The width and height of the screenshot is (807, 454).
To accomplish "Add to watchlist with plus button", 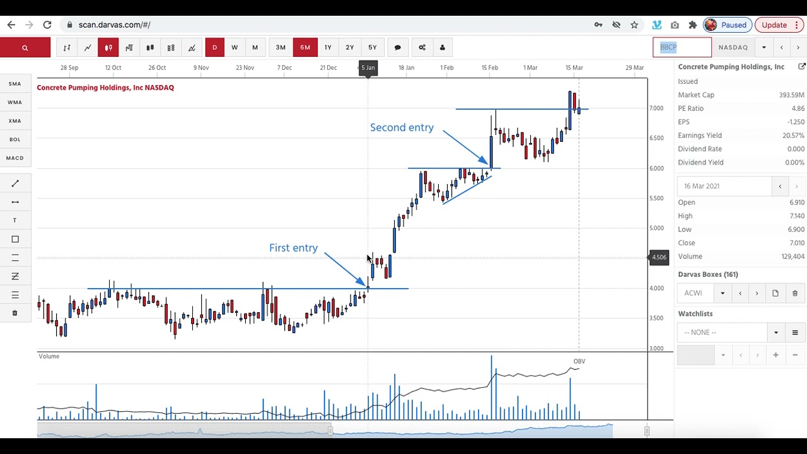I will (x=775, y=355).
